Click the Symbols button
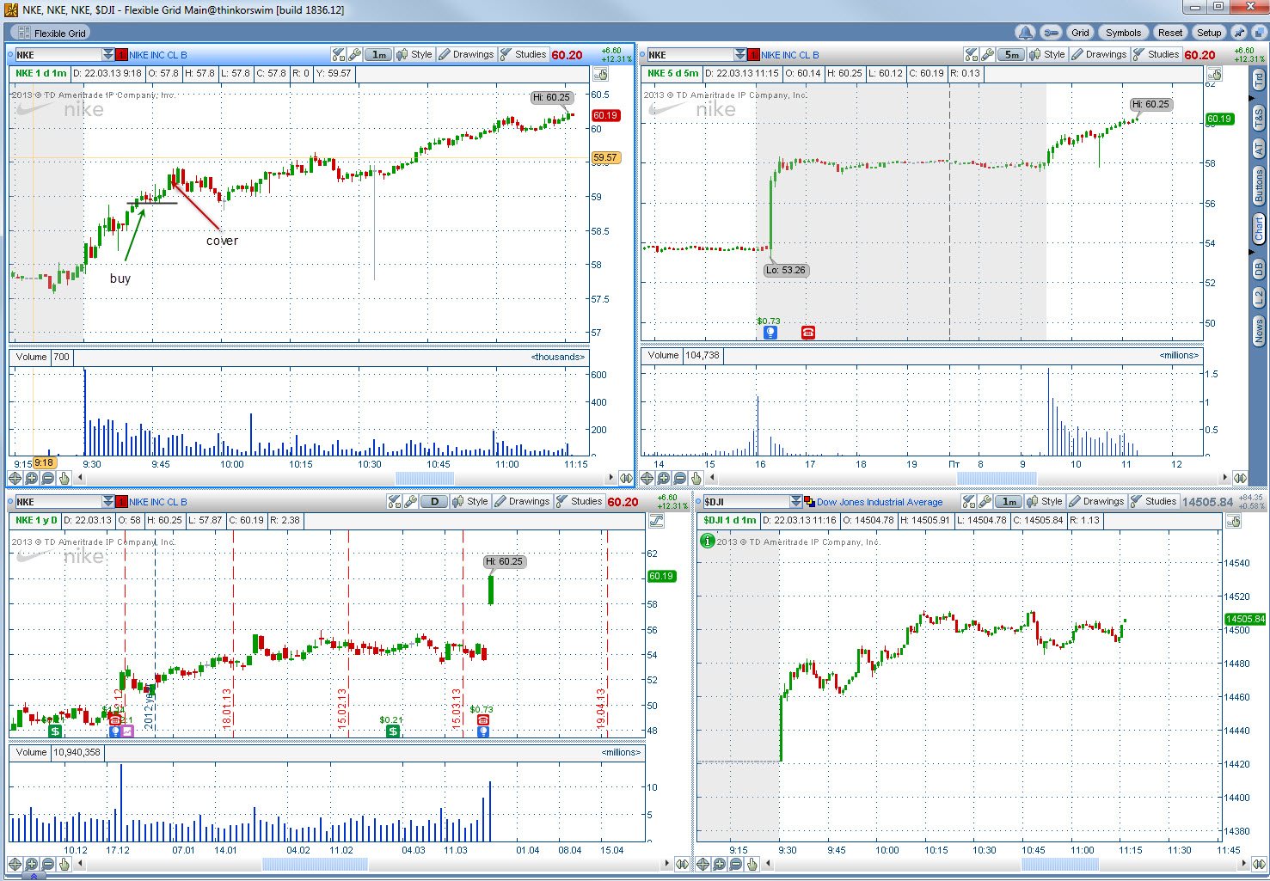 [1123, 33]
